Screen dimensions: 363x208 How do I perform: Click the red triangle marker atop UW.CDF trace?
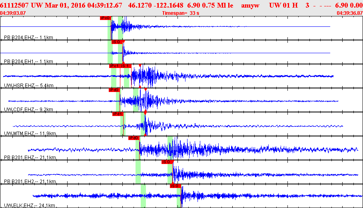point(146,90)
